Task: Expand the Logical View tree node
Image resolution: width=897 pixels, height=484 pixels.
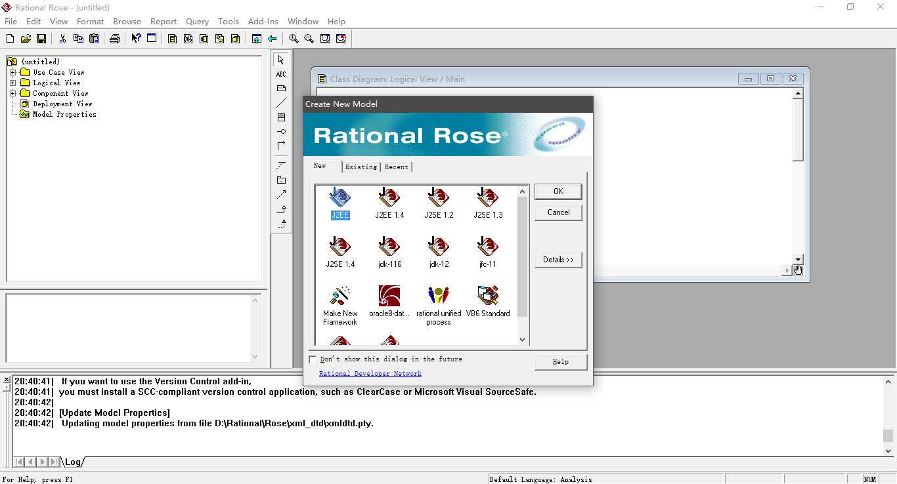Action: (13, 83)
